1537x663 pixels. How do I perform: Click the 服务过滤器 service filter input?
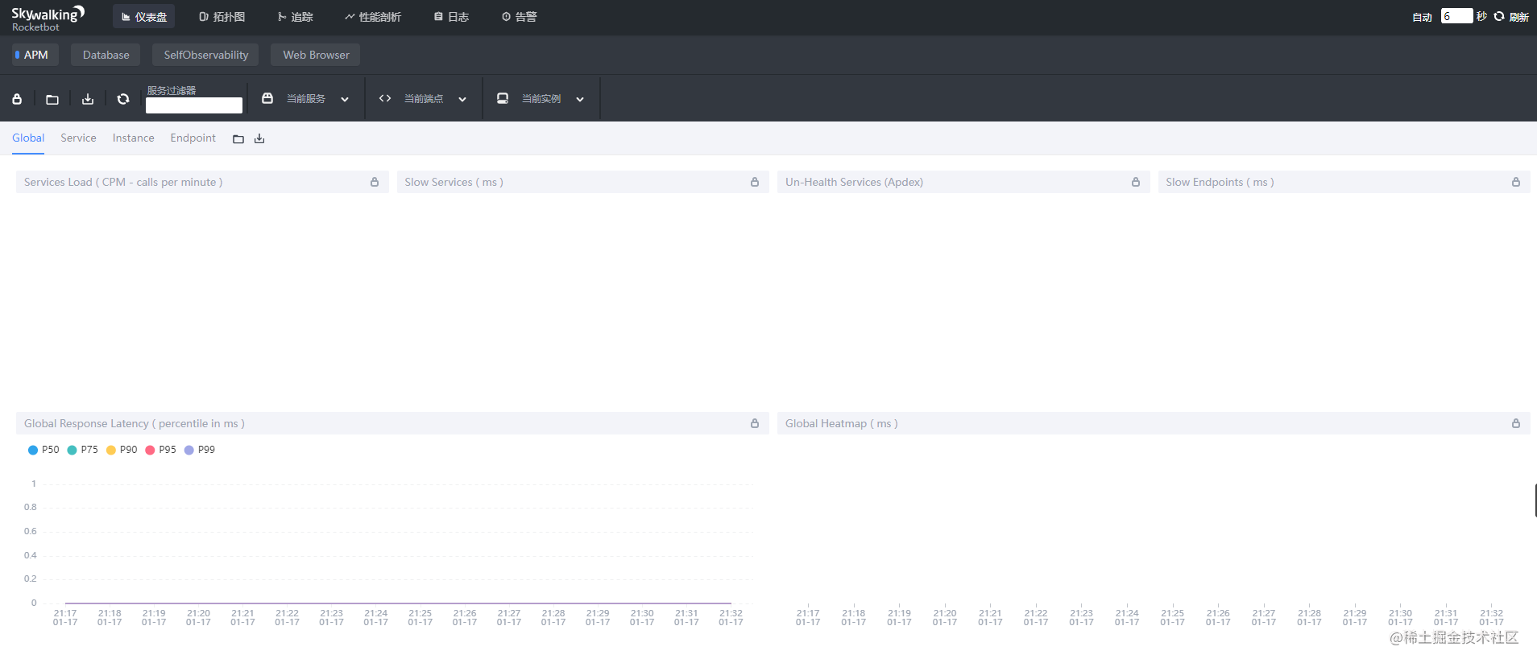194,105
